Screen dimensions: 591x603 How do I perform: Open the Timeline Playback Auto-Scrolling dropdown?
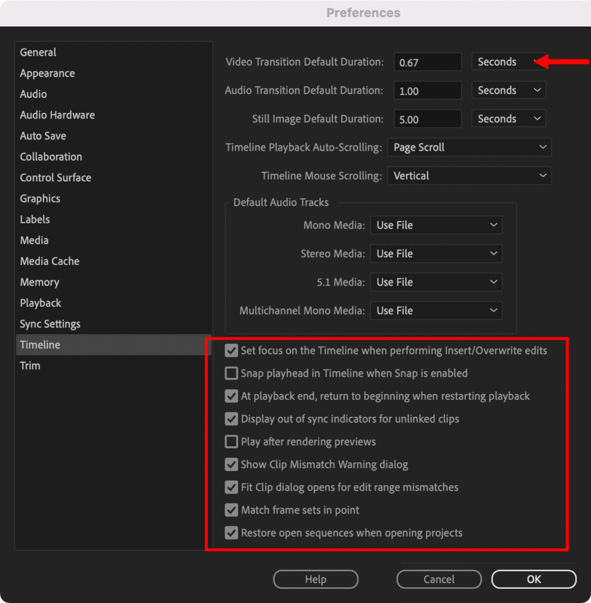469,147
